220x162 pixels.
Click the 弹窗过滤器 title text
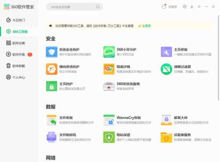[x=182, y=67]
